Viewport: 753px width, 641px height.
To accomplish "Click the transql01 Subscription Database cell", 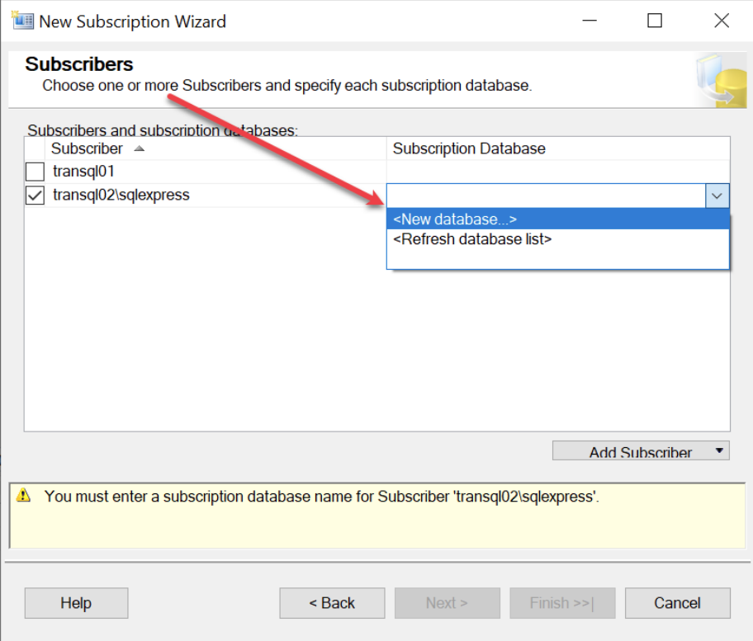I will click(x=558, y=172).
